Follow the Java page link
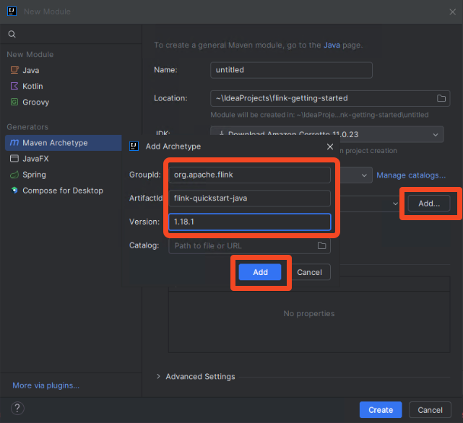Viewport: 463px width, 423px height. [x=332, y=45]
